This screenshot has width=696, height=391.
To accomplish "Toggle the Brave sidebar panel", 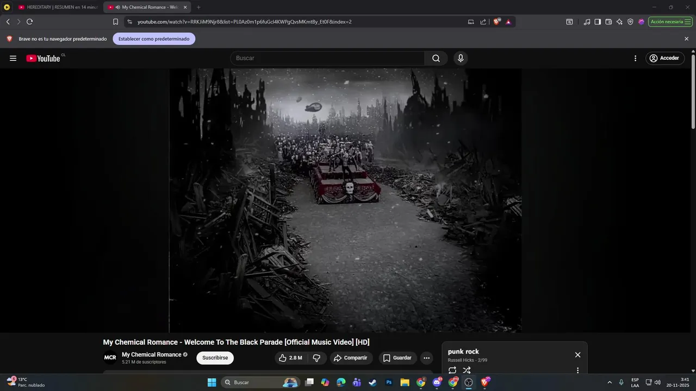I will click(598, 22).
